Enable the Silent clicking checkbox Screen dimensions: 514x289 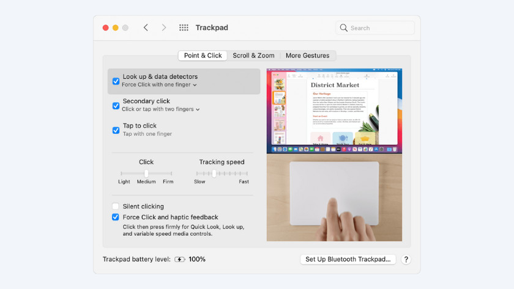116,206
